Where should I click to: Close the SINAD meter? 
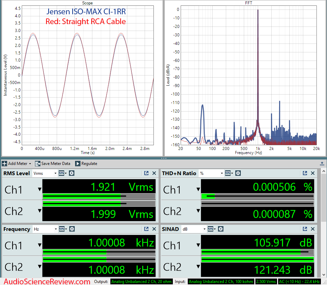coord(313,229)
